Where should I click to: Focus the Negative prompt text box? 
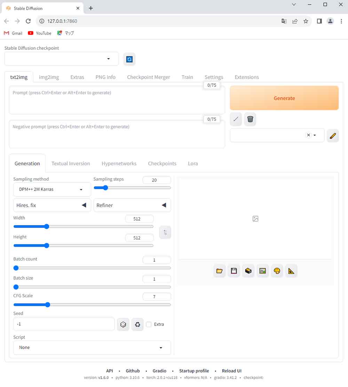(x=117, y=134)
